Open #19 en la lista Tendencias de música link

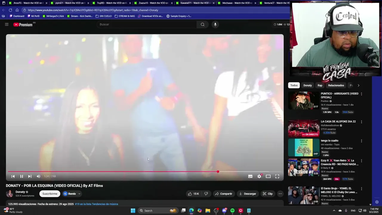point(96,204)
